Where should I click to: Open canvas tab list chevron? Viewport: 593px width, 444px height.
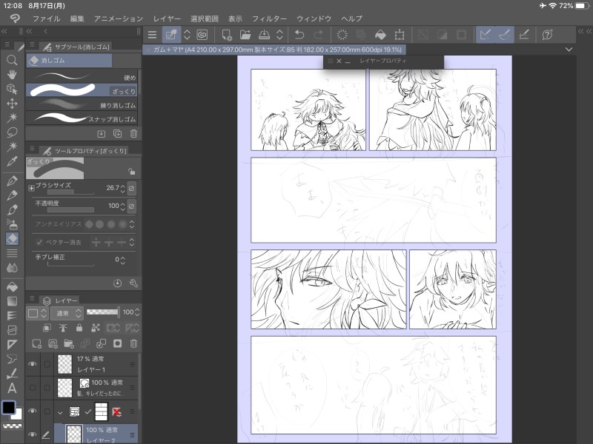click(x=569, y=50)
